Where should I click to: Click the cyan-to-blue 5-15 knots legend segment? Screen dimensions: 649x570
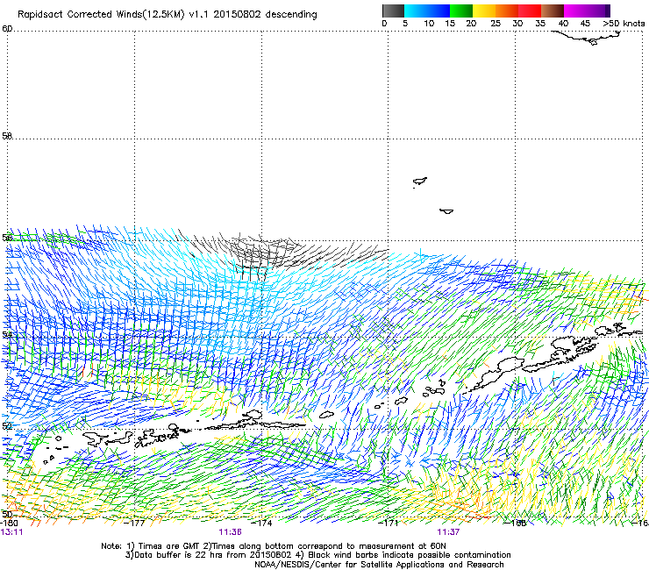[427, 11]
